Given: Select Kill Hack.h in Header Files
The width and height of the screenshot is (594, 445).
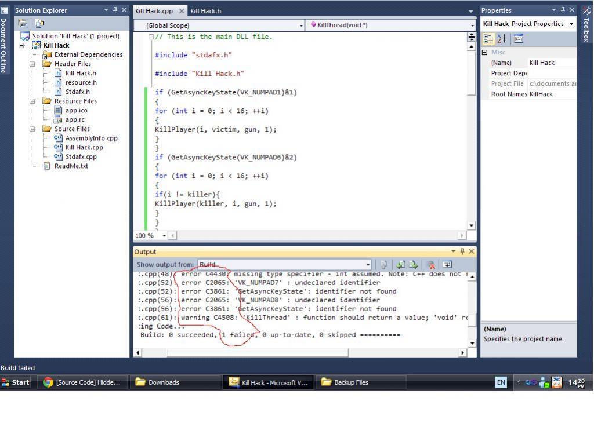Looking at the screenshot, I should click(x=81, y=73).
